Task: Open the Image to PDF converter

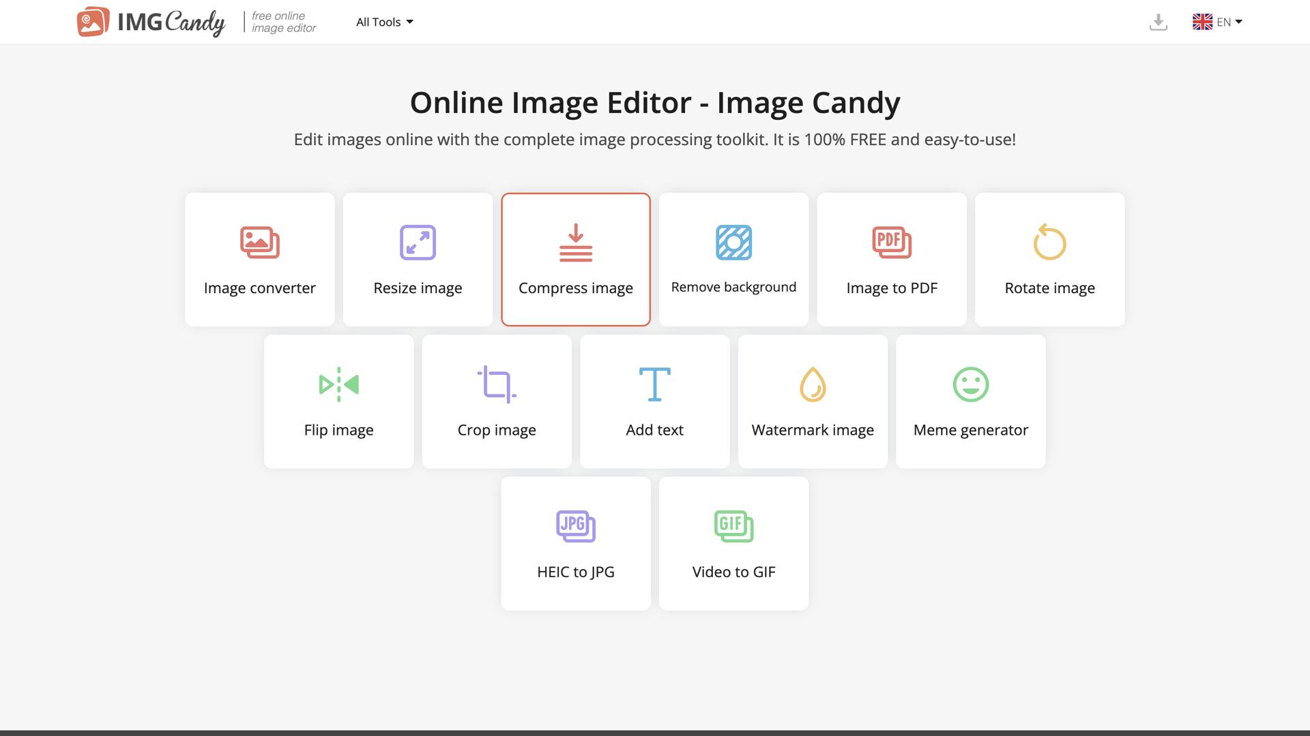Action: pyautogui.click(x=891, y=259)
